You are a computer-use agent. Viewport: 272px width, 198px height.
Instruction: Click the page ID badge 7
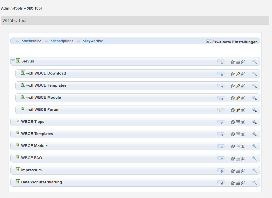pyautogui.click(x=221, y=158)
